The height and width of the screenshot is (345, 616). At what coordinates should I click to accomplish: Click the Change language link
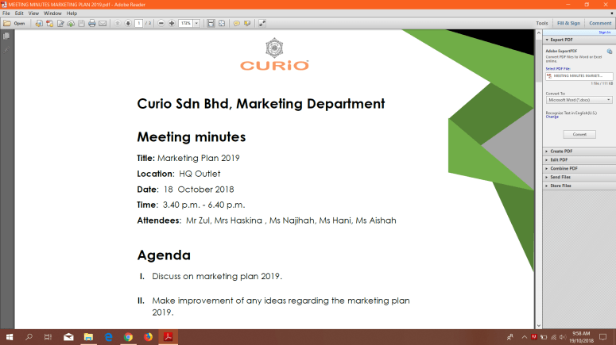[x=552, y=117]
